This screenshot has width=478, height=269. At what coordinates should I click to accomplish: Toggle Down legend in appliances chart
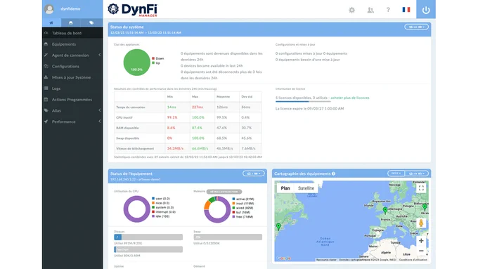(158, 58)
